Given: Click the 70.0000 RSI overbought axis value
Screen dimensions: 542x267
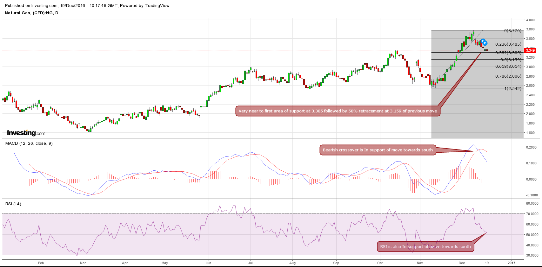Looking at the screenshot, I should (532, 214).
